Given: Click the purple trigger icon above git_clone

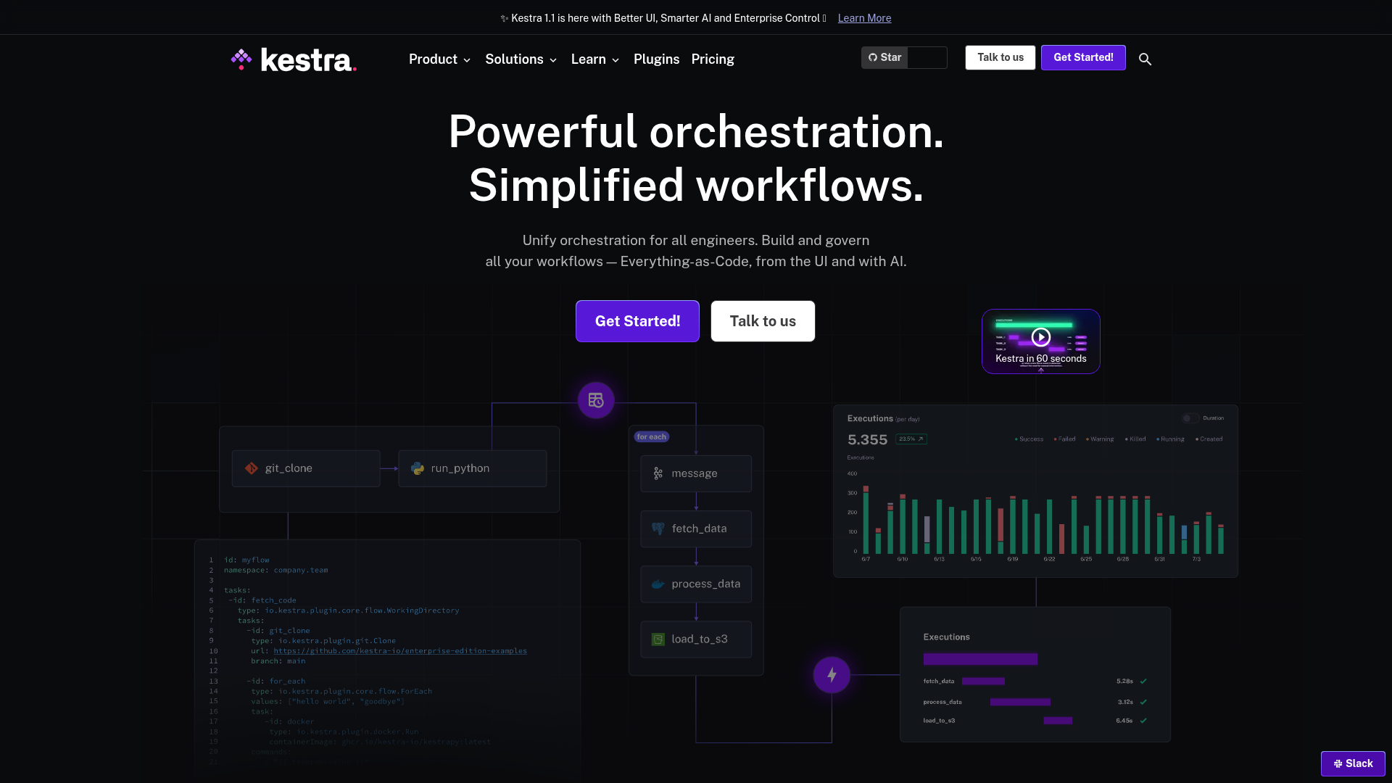Looking at the screenshot, I should (x=596, y=399).
